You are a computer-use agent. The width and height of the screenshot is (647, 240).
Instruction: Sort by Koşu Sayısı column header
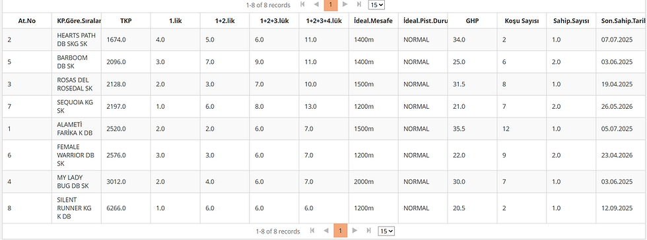click(522, 21)
